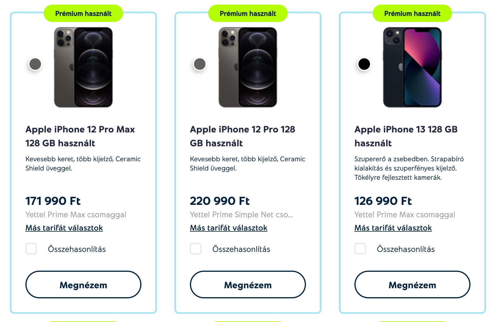Open the iPhone 12 Pro Max product image
Viewport: 497px width, 322px height.
[x=83, y=67]
